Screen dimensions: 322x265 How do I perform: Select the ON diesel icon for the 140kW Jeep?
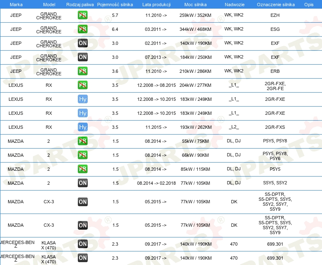(x=83, y=43)
